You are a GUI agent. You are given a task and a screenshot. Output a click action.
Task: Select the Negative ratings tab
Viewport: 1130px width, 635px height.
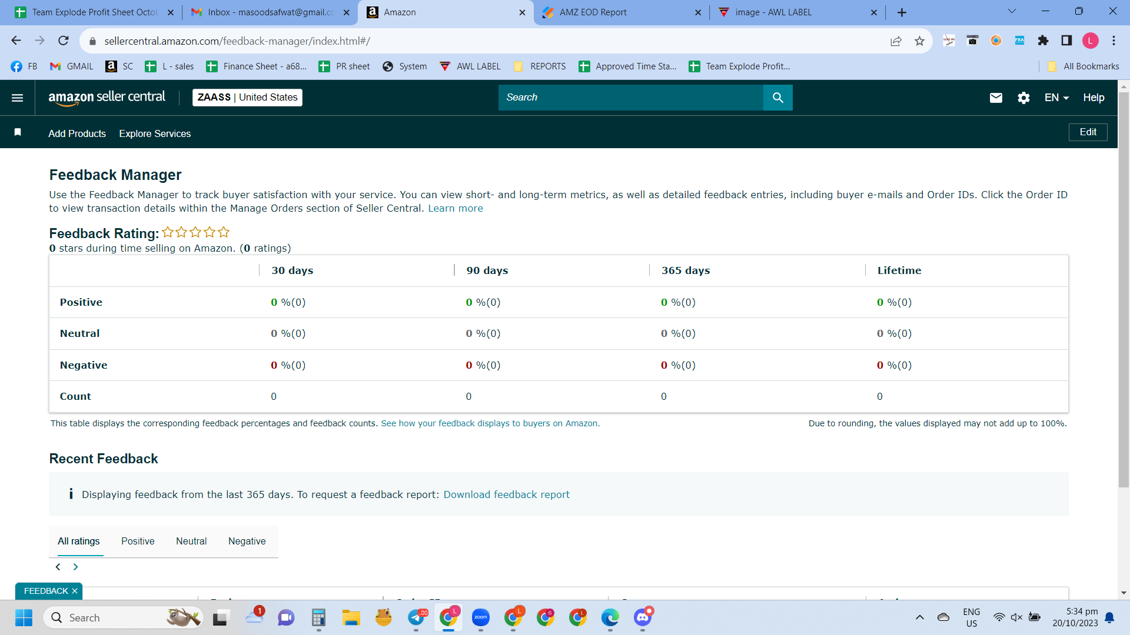tap(247, 541)
